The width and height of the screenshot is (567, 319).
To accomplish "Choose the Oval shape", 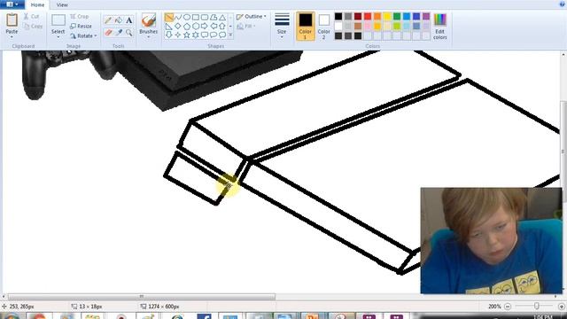I will click(x=187, y=18).
